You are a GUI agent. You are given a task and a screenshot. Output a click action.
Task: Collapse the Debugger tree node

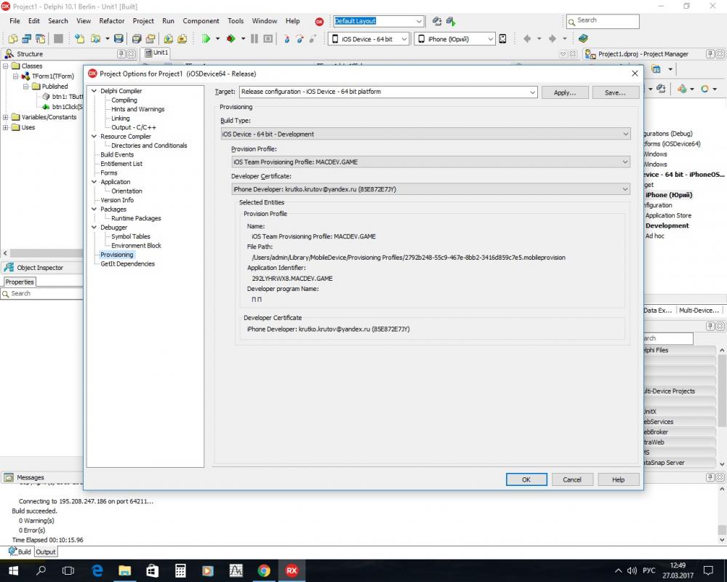pyautogui.click(x=94, y=228)
